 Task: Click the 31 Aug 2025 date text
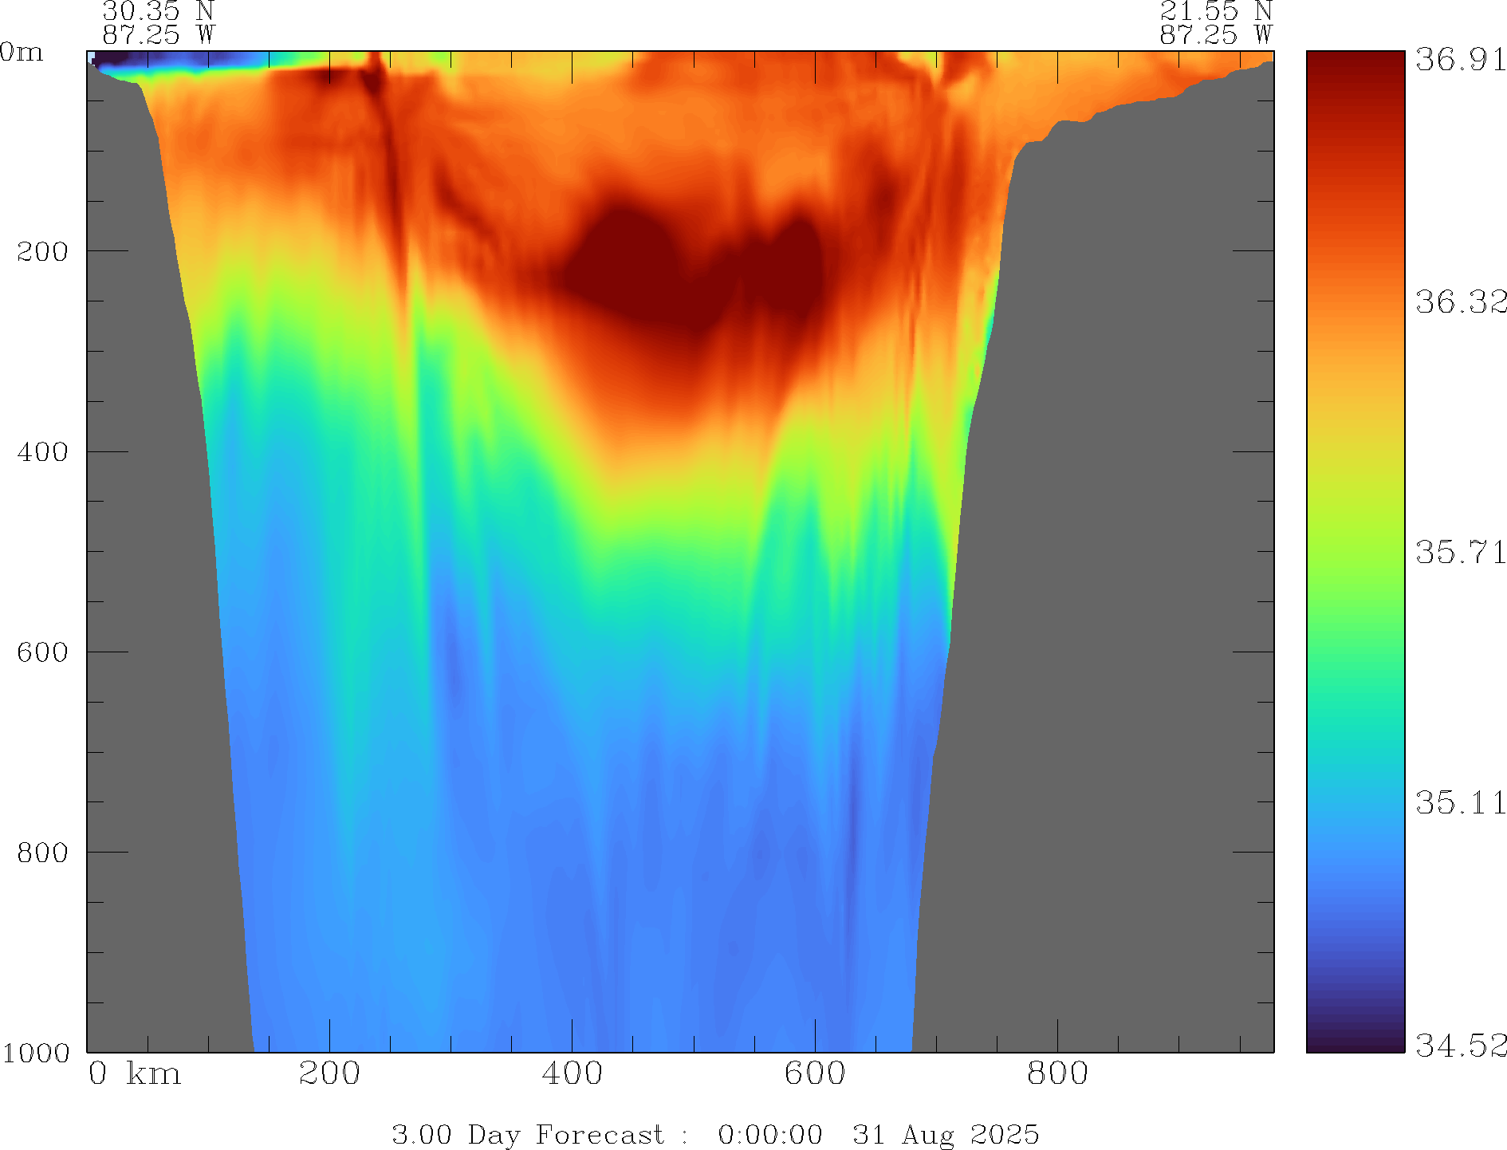[946, 1134]
